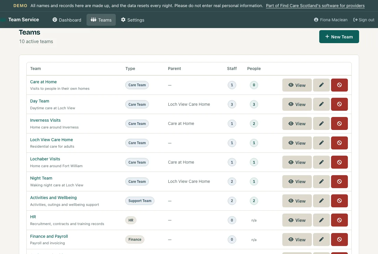This screenshot has width=378, height=254.
Task: View the Finance and Payroll team
Action: click(x=297, y=240)
